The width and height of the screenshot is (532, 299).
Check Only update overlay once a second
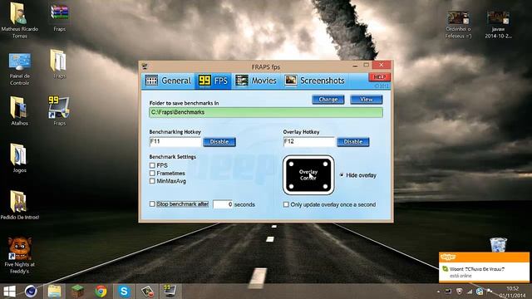[x=286, y=205]
